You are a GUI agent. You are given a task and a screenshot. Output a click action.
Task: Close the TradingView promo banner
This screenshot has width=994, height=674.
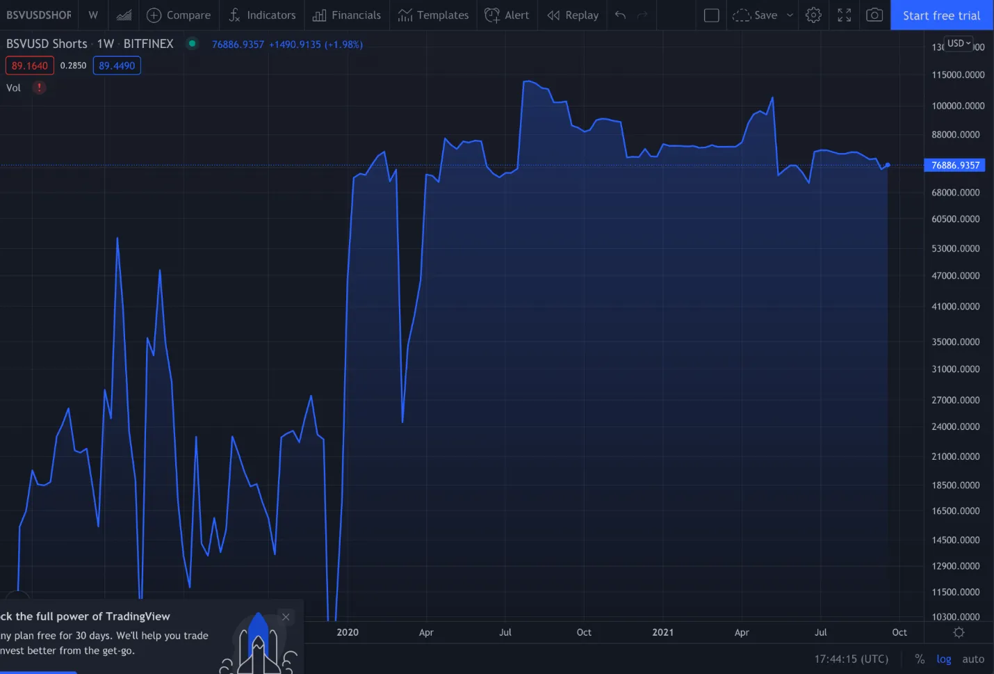point(286,617)
